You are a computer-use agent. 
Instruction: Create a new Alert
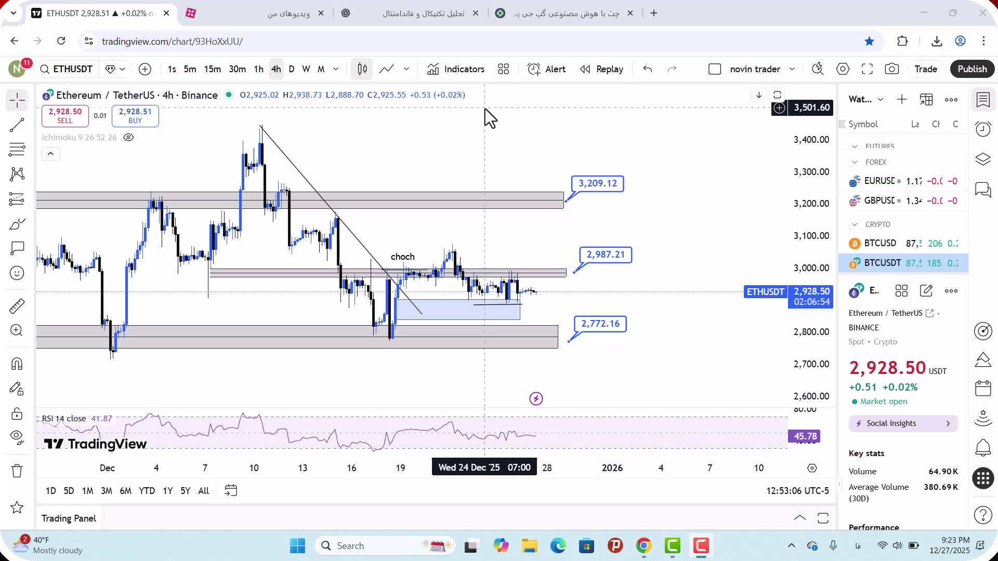pos(546,69)
